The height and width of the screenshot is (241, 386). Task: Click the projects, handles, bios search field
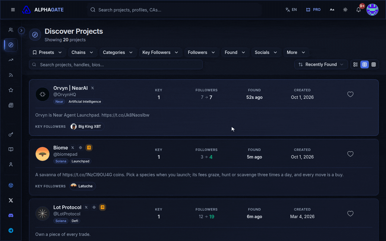116,64
